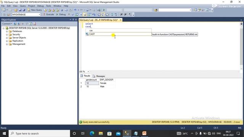Click the Cancel Executing Query stop icon
This screenshot has height=137, width=244.
(69, 14)
